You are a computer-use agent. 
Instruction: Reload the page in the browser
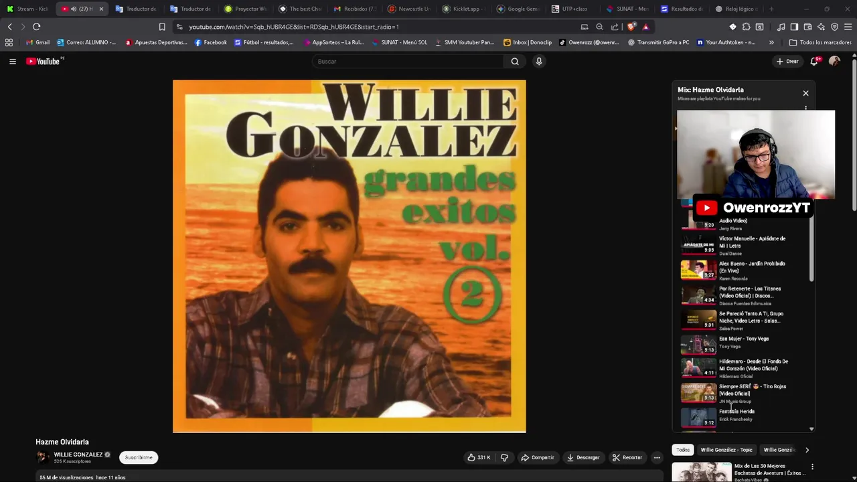click(36, 27)
